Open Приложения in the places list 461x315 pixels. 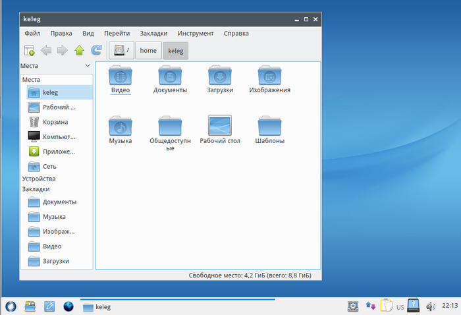58,152
